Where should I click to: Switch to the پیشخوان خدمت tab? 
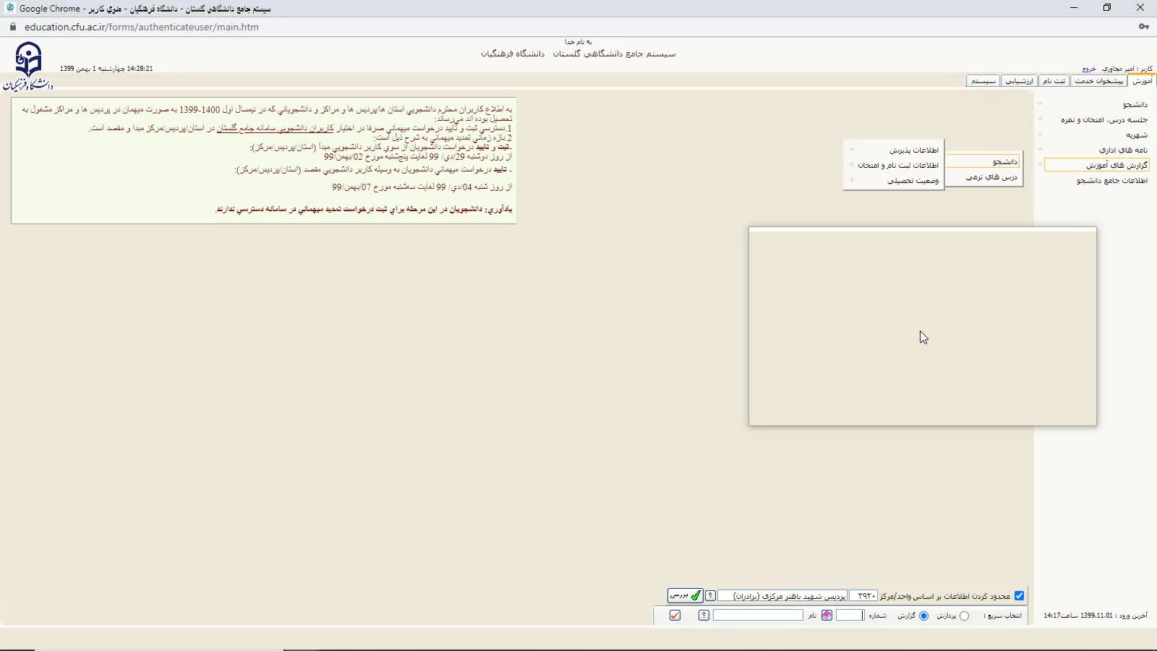(x=1098, y=81)
